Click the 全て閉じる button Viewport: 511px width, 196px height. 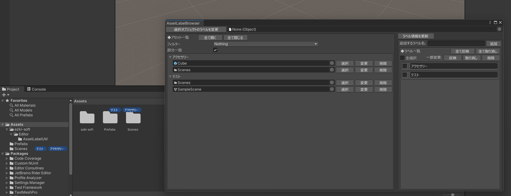(235, 38)
